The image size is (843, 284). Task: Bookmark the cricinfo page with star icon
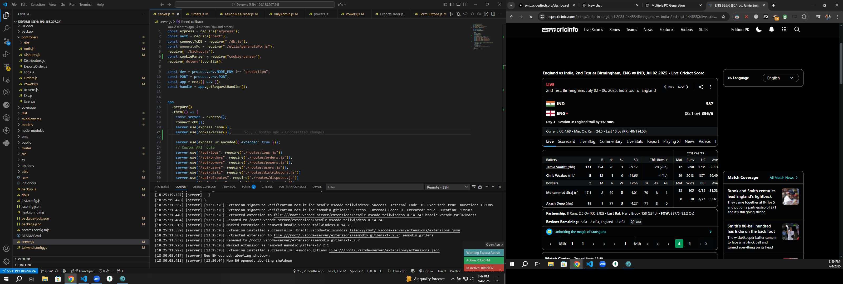point(723,17)
